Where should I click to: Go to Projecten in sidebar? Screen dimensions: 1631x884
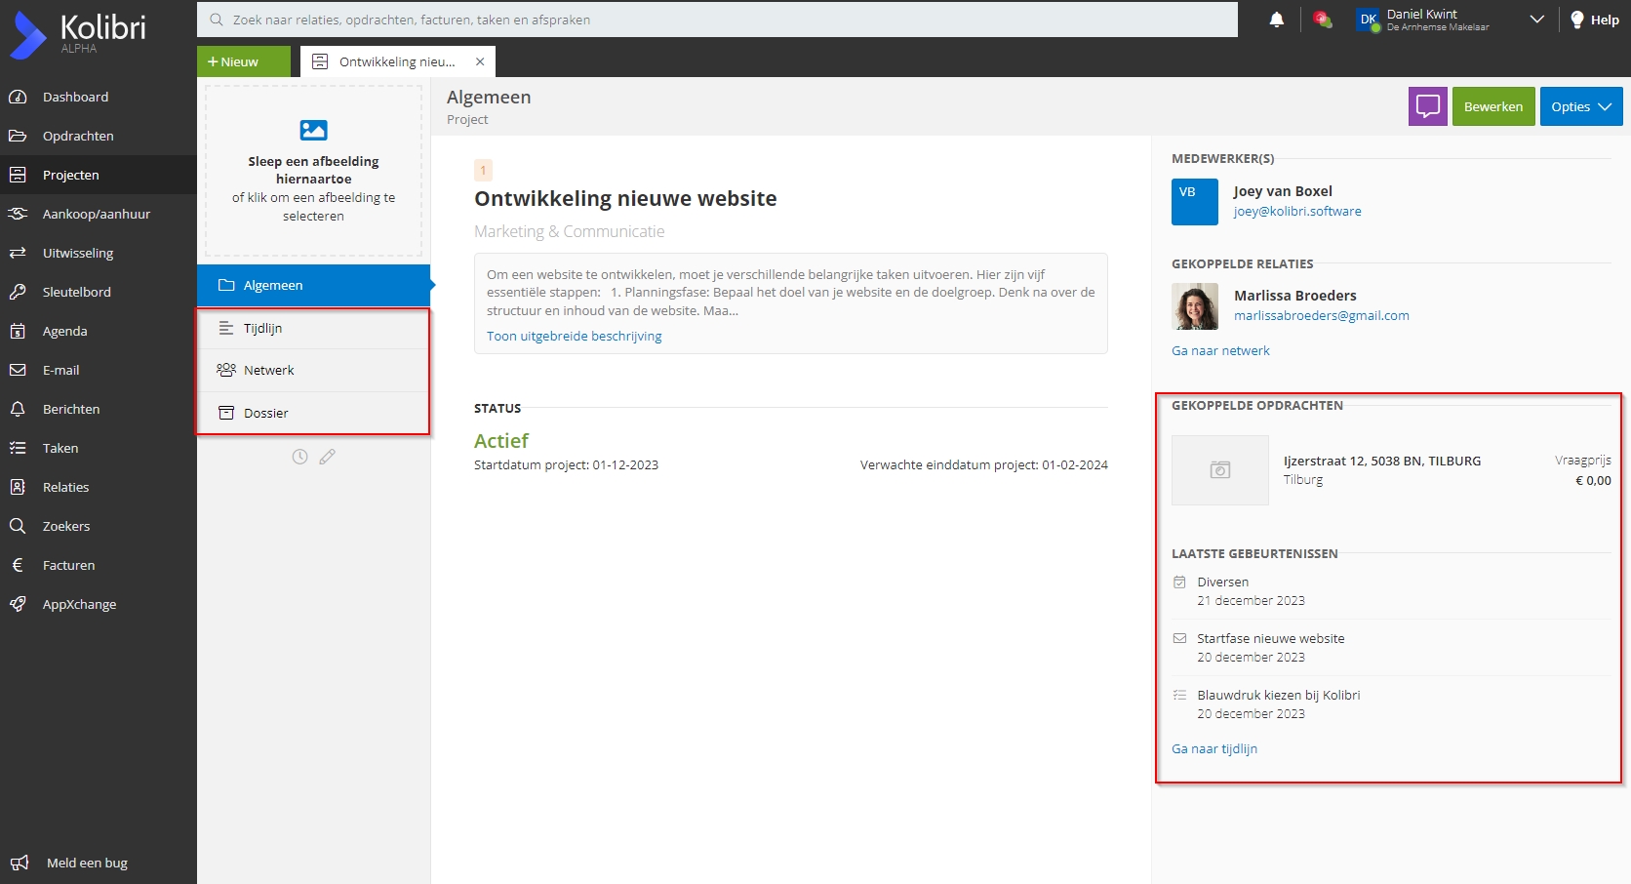click(98, 175)
